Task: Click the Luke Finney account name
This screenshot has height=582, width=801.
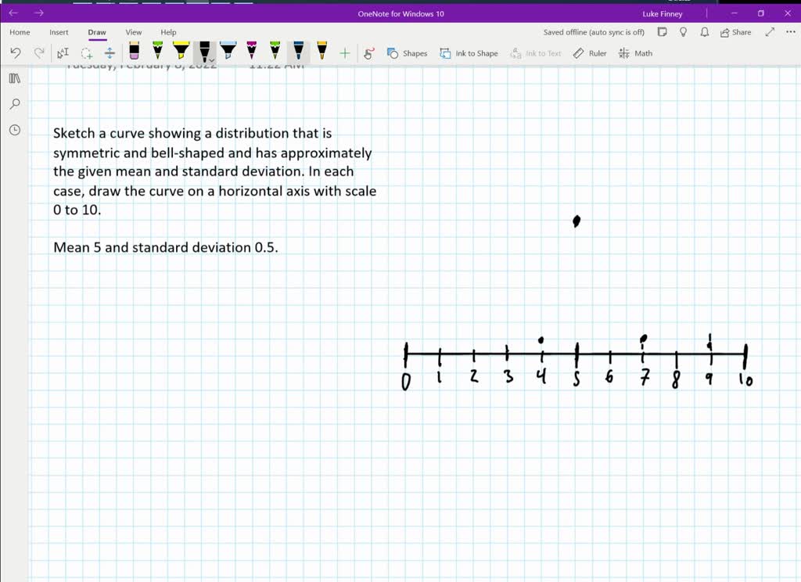Action: [x=662, y=14]
